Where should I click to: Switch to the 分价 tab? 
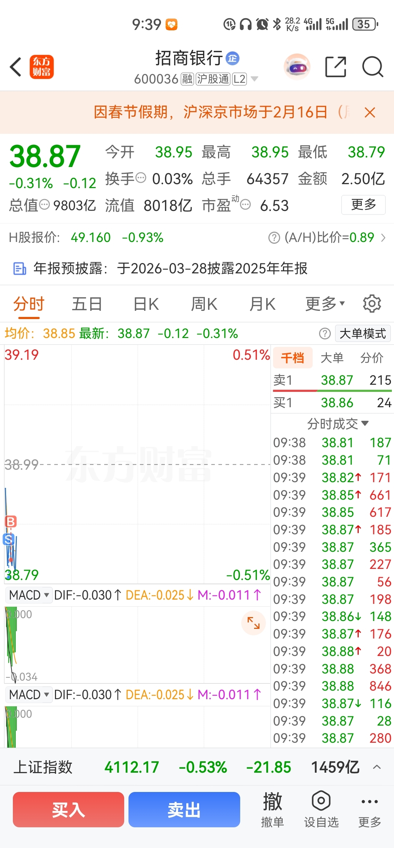click(372, 358)
